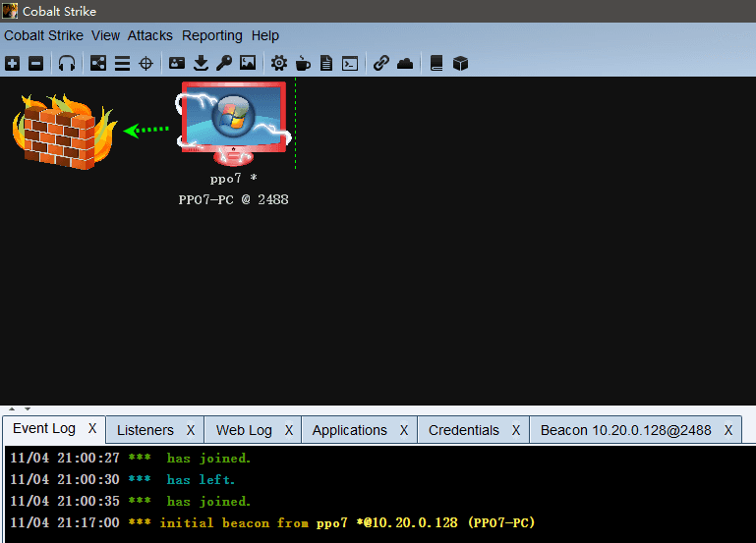Open Downloaded files arrow icon

coord(201,63)
